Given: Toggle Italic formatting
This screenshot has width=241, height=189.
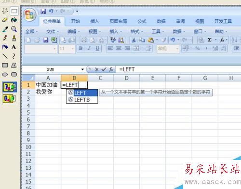Looking at the screenshot, I should pos(89,48).
